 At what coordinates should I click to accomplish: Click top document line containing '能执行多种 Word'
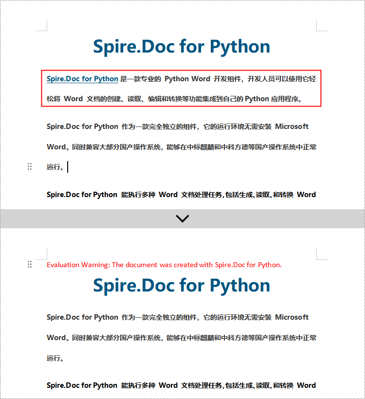pyautogui.click(x=181, y=195)
